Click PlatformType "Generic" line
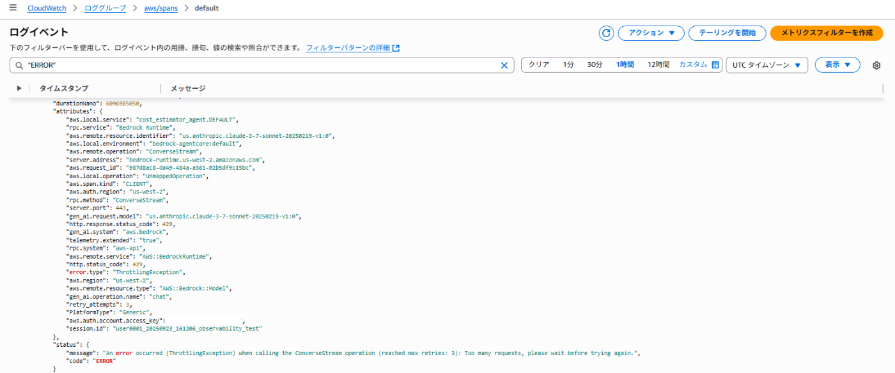This screenshot has width=895, height=373. pos(109,313)
